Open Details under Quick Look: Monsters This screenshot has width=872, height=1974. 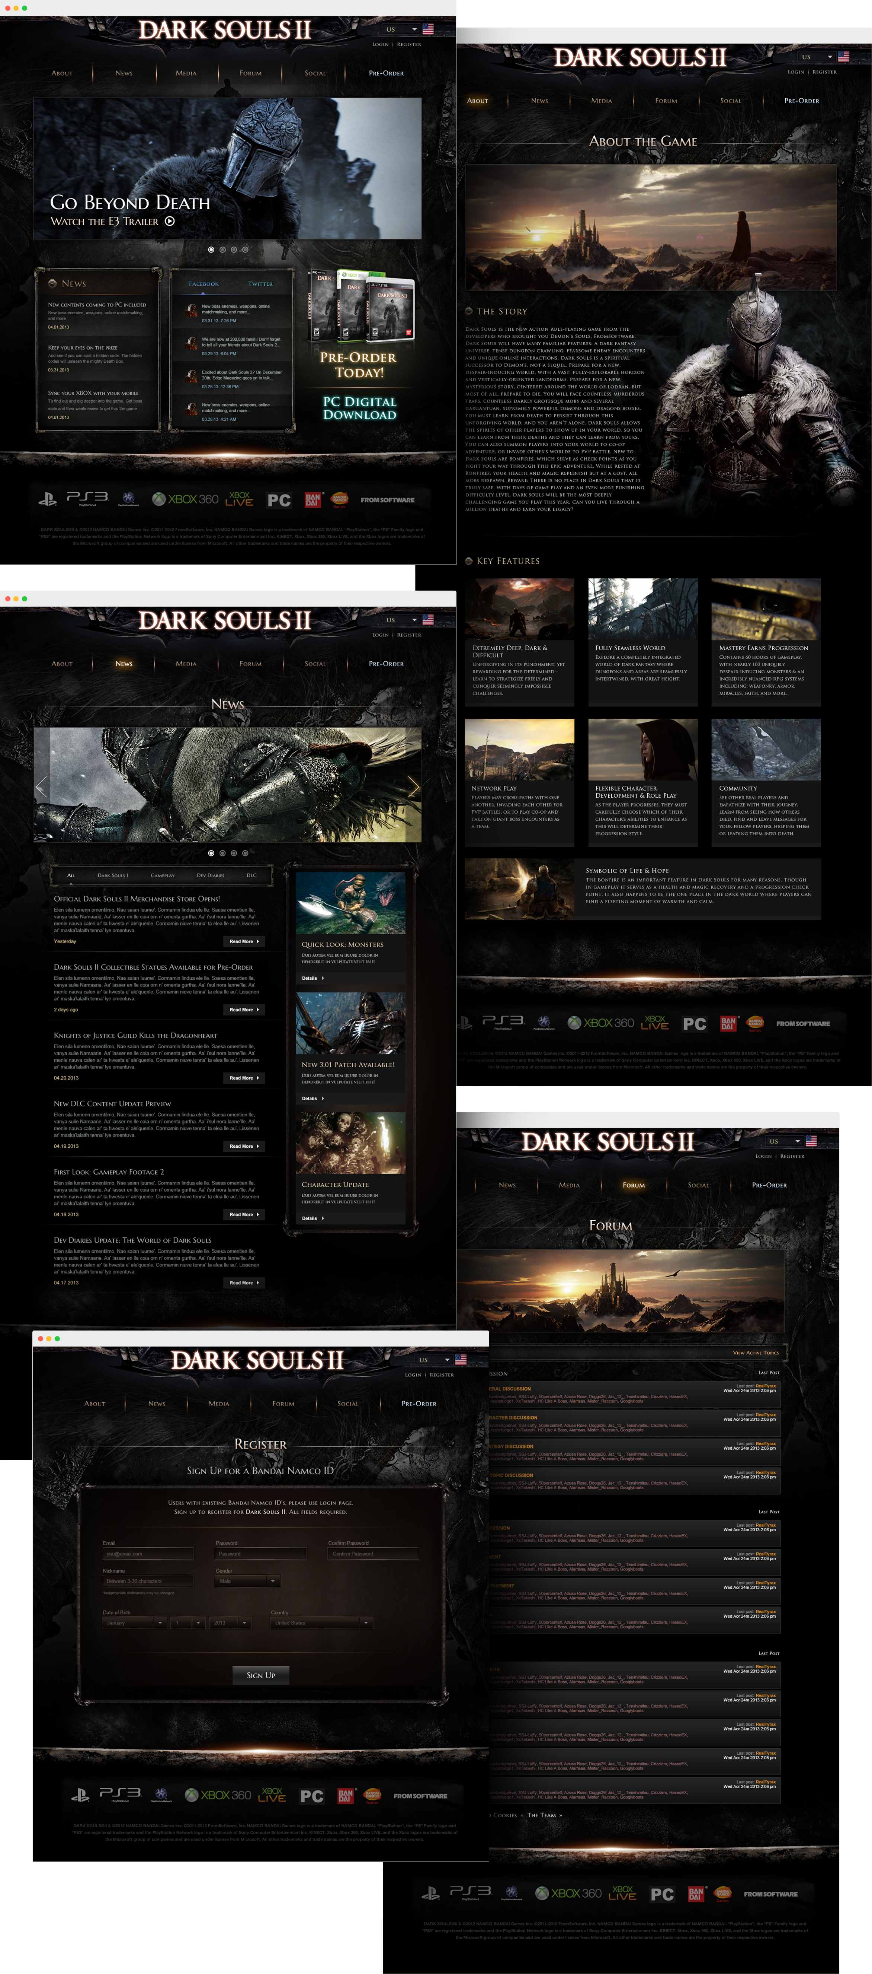point(313,979)
